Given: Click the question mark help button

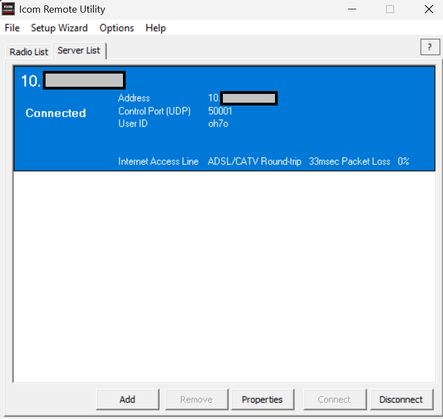Looking at the screenshot, I should pos(430,48).
